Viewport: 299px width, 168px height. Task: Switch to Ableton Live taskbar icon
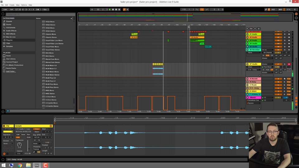coord(37,165)
